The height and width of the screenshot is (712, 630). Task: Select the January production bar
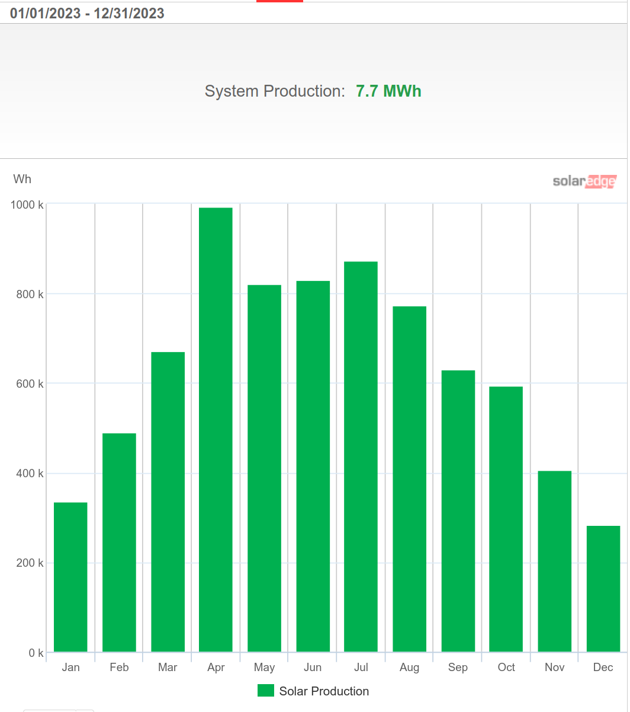70,577
